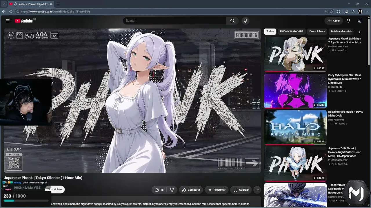This screenshot has width=371, height=208.
Task: Open the Epic Battle video thumbnail
Action: [x=295, y=195]
